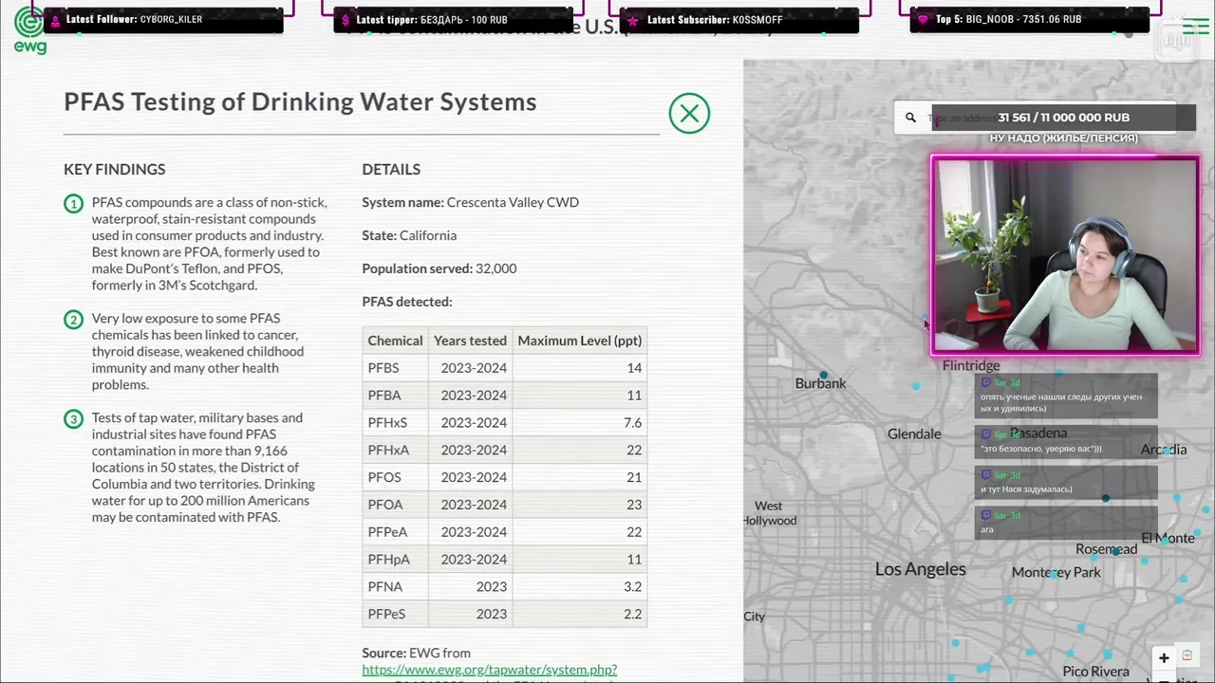Click the 'KEY FINDINGS' heading

click(x=115, y=170)
